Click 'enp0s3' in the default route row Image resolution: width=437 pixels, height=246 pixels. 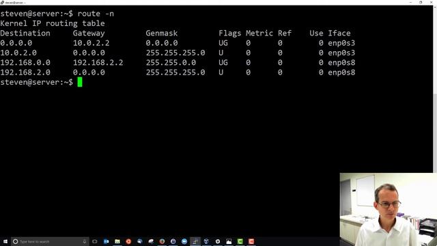(341, 43)
